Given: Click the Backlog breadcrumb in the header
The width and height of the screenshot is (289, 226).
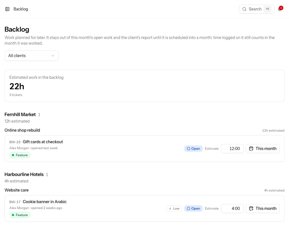Looking at the screenshot, I should tap(21, 9).
